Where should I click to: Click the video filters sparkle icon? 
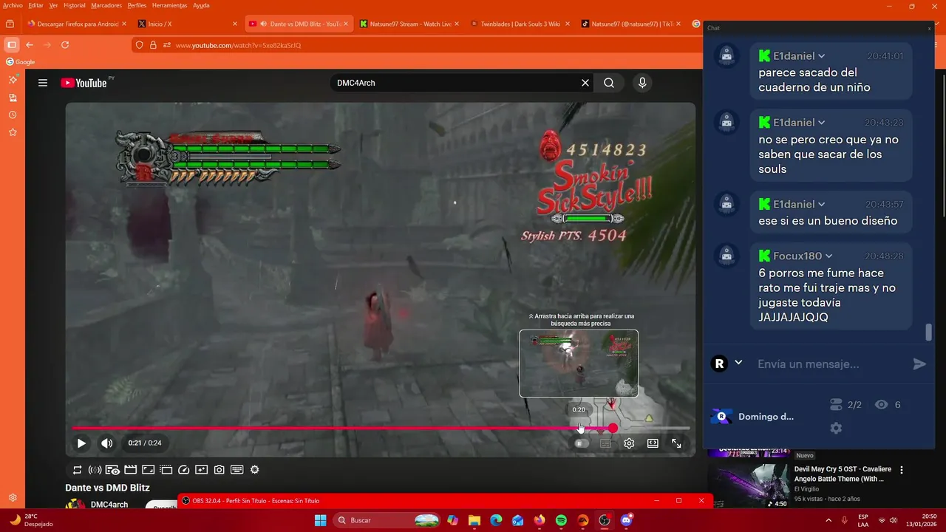coord(201,470)
